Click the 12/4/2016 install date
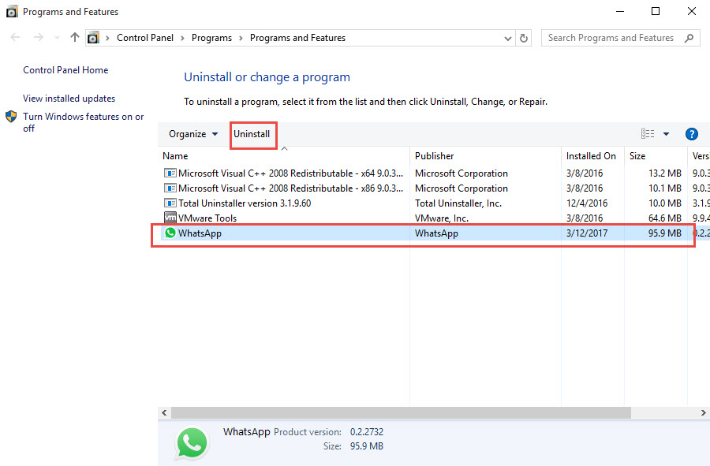Screen dimensions: 710x466 (x=587, y=203)
